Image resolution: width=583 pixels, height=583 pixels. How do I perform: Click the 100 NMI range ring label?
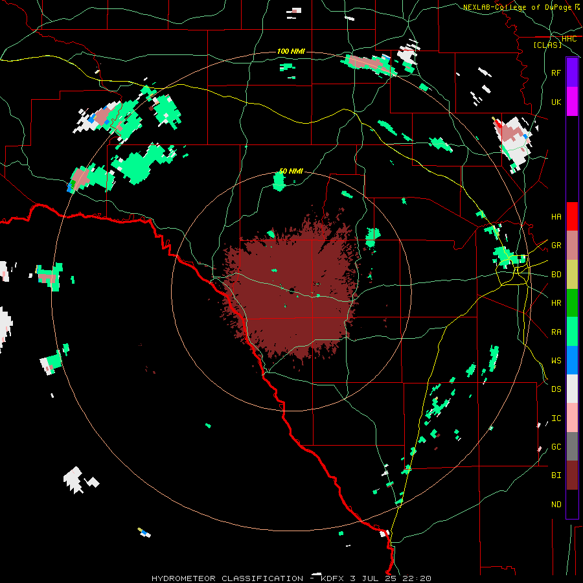(291, 51)
